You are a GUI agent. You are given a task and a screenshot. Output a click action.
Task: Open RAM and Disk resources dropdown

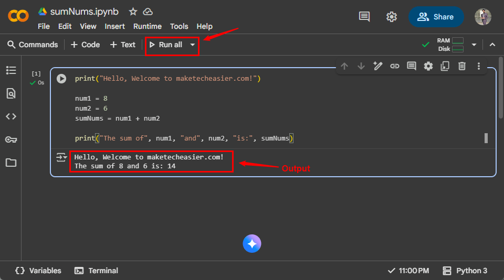click(x=474, y=45)
